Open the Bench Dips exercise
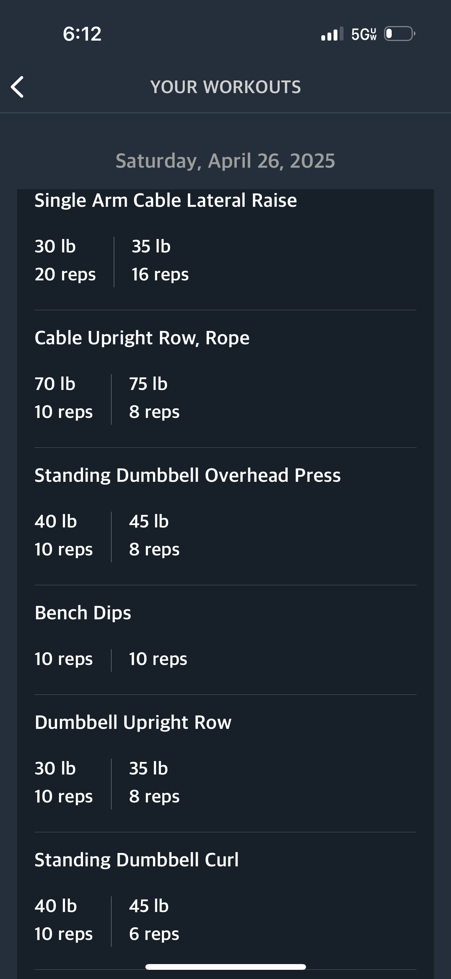The height and width of the screenshot is (979, 451). [83, 613]
